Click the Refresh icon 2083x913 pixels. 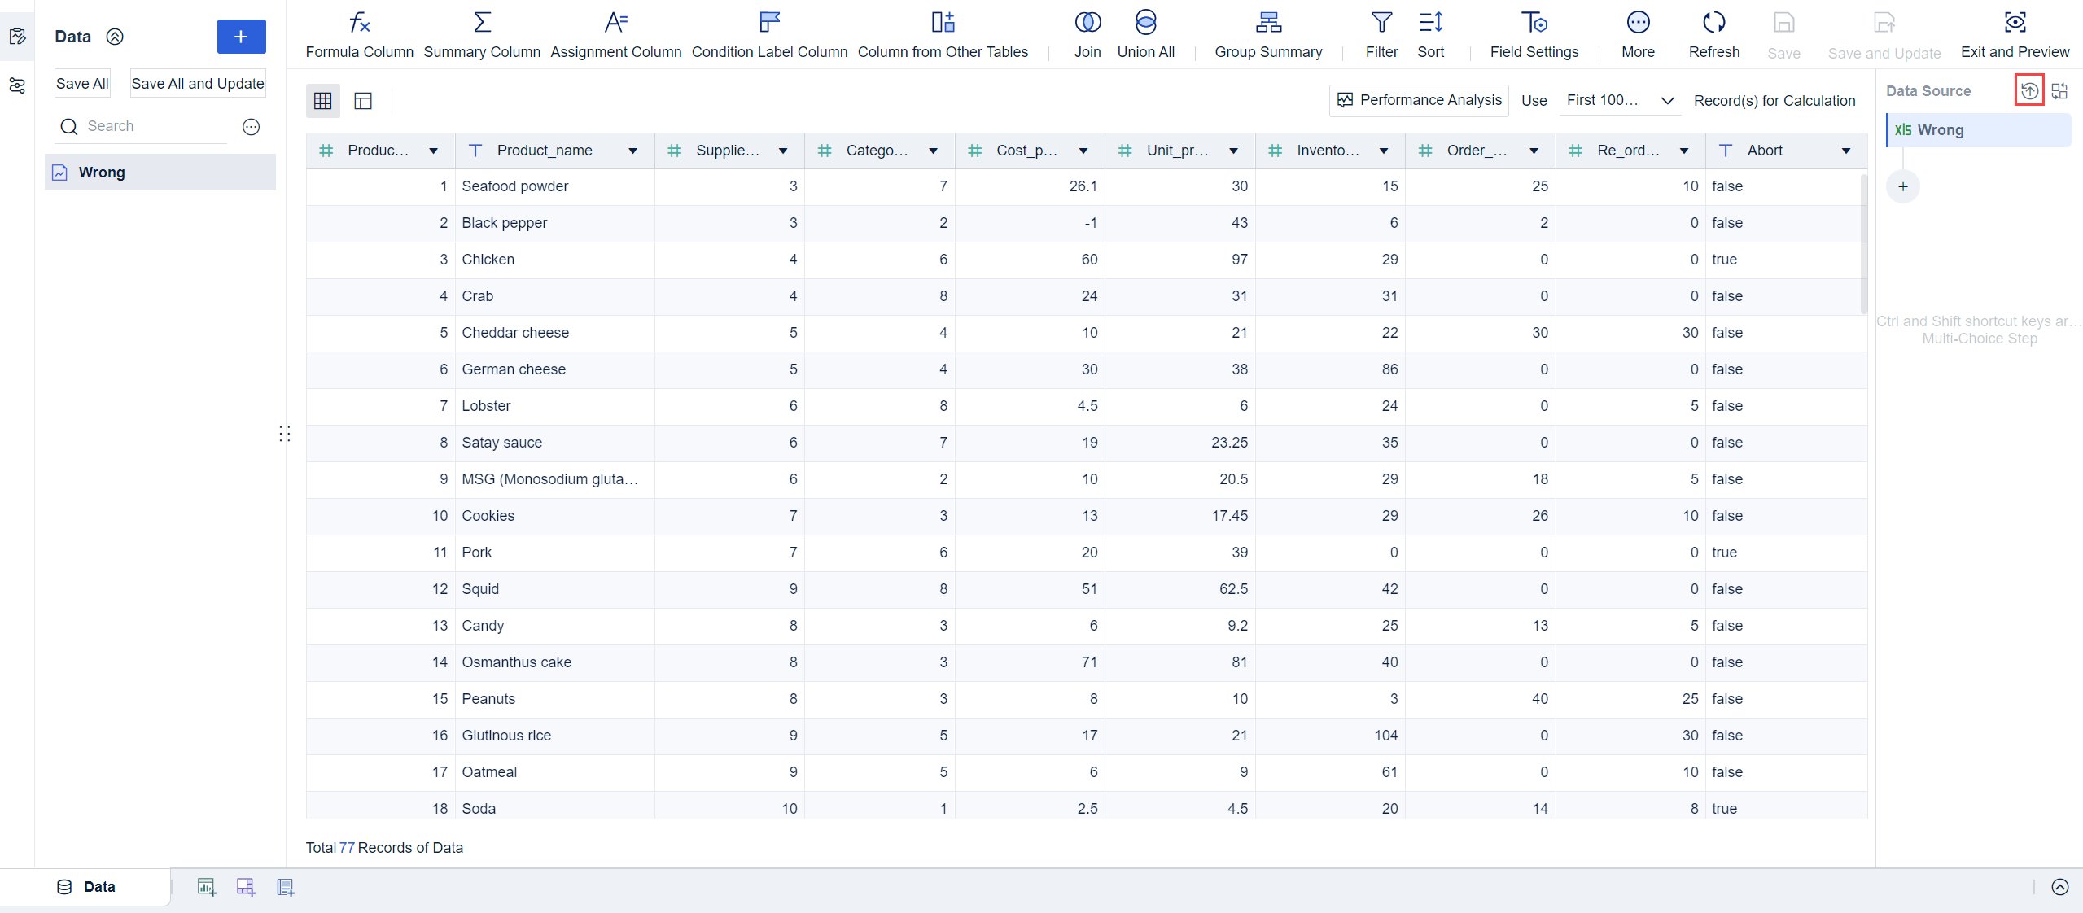tap(1713, 23)
